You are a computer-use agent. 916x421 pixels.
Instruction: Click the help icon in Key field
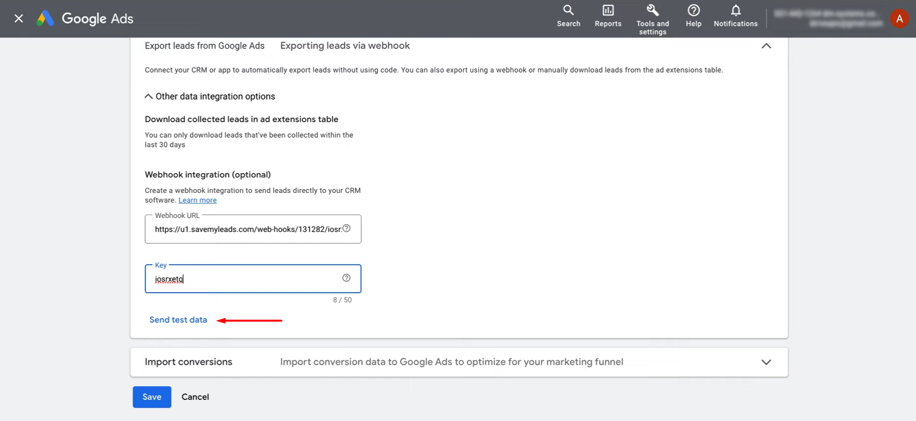tap(346, 278)
